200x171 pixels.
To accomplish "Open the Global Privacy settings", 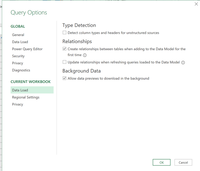I will [x=17, y=63].
